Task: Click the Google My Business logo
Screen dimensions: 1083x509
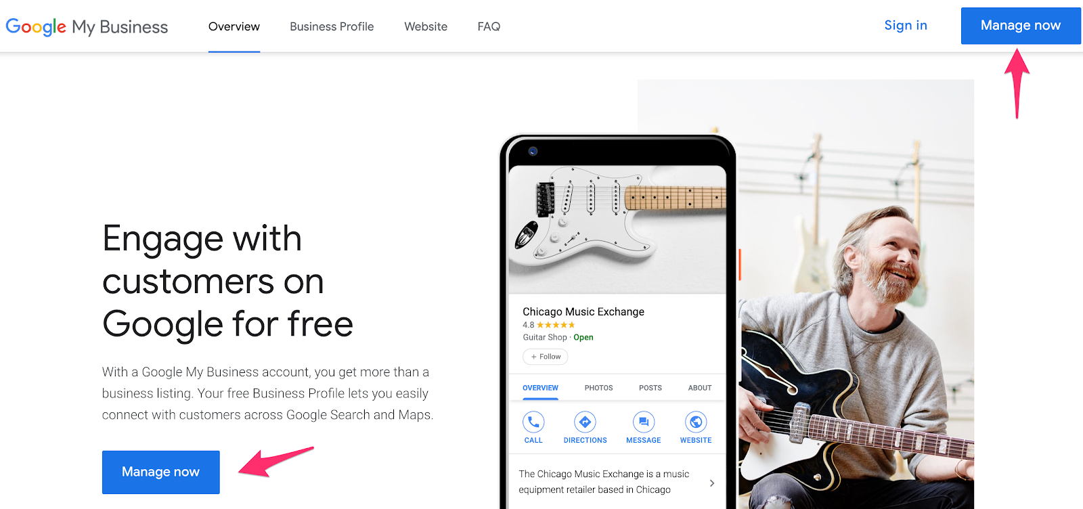Action: [x=87, y=27]
